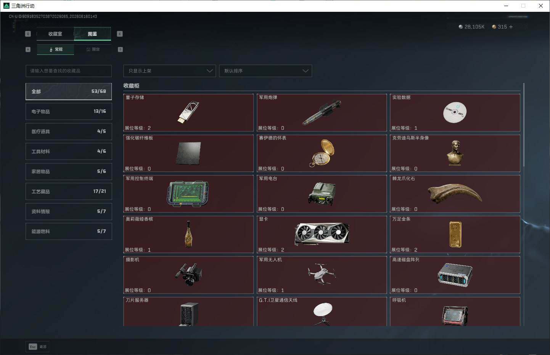This screenshot has width=550, height=355.
Task: Click 展位等级: 2 under 量子存储
Action: 138,128
